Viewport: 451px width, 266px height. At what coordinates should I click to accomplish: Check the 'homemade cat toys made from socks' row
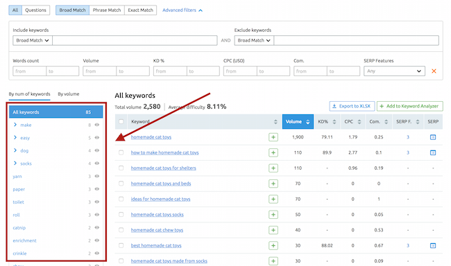click(121, 261)
